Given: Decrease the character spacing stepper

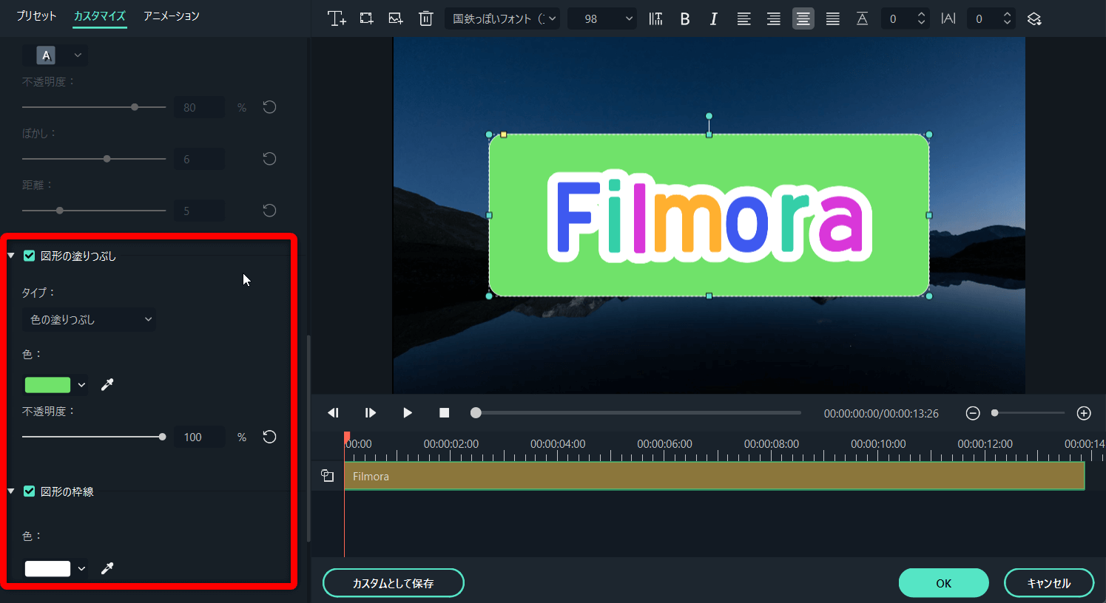Looking at the screenshot, I should 1007,24.
